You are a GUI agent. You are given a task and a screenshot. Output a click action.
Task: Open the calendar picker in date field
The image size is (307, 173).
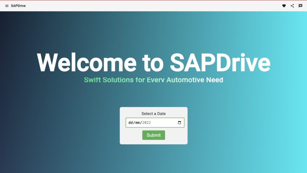(179, 122)
